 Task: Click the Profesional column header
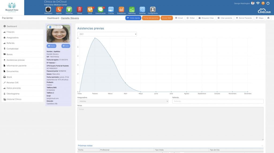click(x=127, y=150)
